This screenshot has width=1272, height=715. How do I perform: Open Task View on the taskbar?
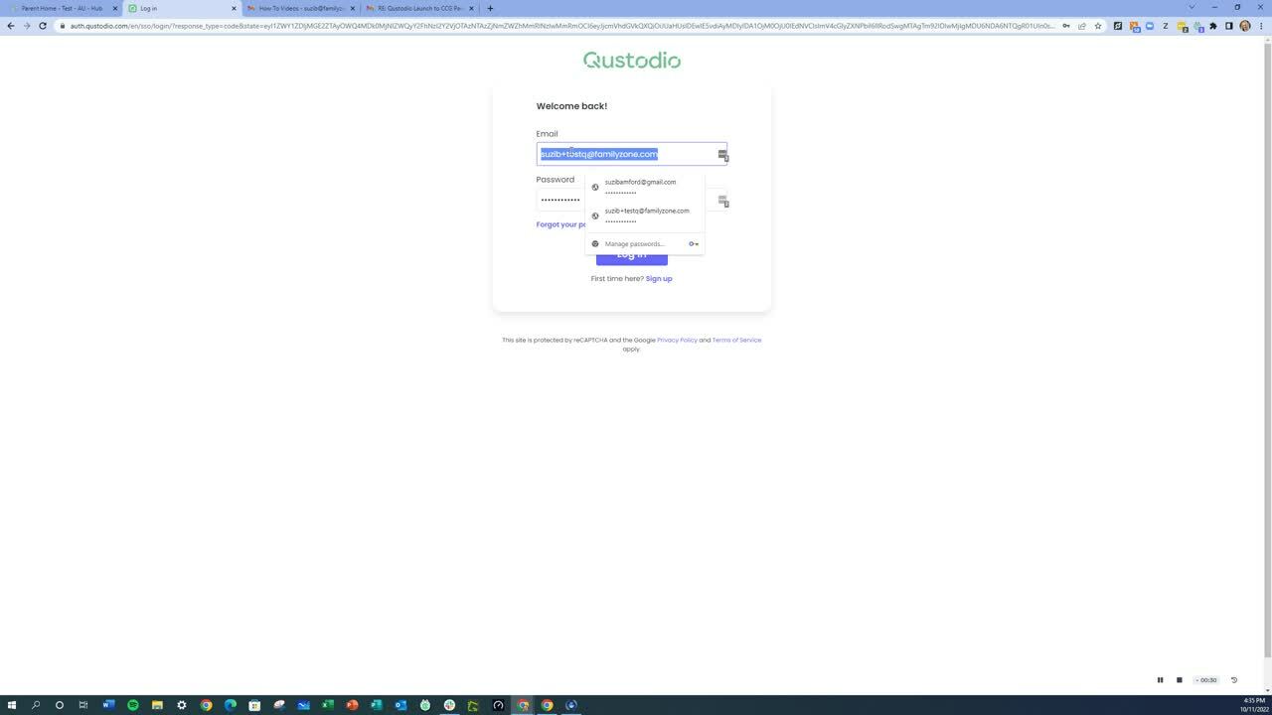coord(83,705)
